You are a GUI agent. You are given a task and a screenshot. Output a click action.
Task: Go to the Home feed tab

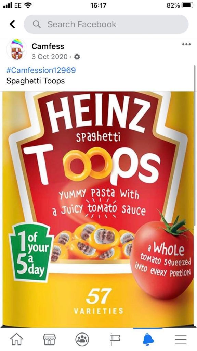17,339
